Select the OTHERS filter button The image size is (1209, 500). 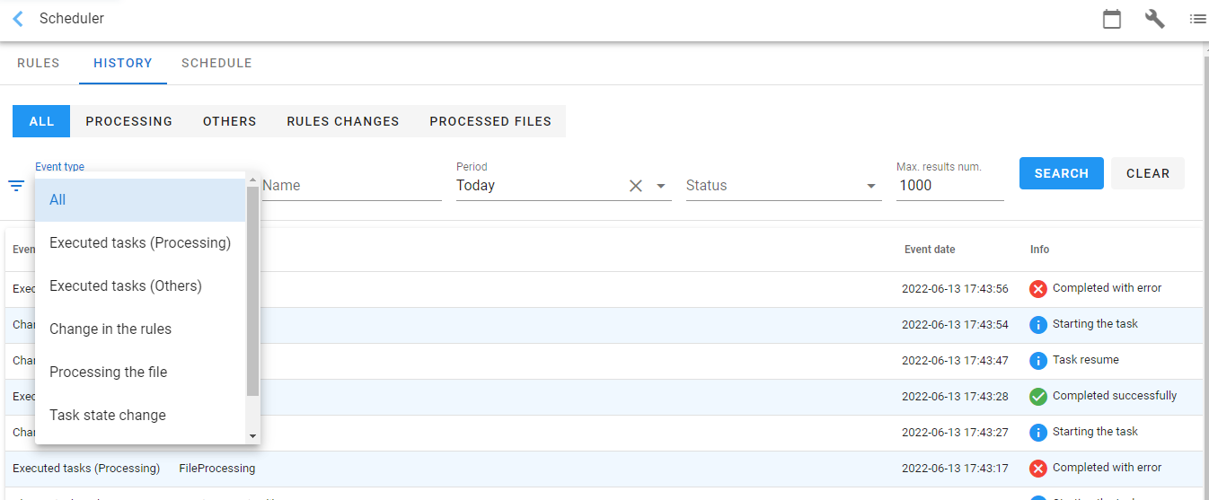(230, 121)
